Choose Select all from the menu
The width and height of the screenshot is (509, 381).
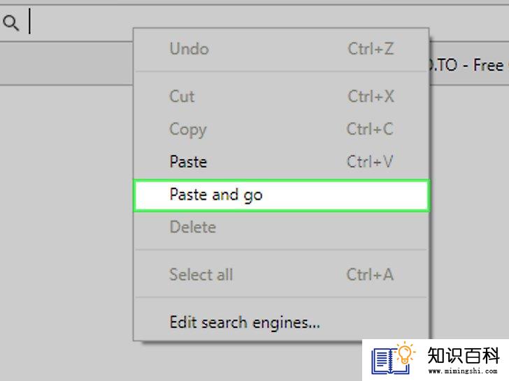282,274
